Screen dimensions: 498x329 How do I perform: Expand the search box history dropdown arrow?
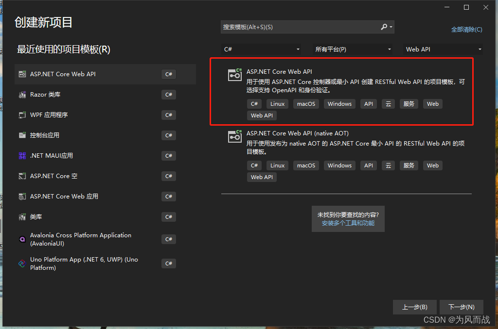pyautogui.click(x=391, y=27)
